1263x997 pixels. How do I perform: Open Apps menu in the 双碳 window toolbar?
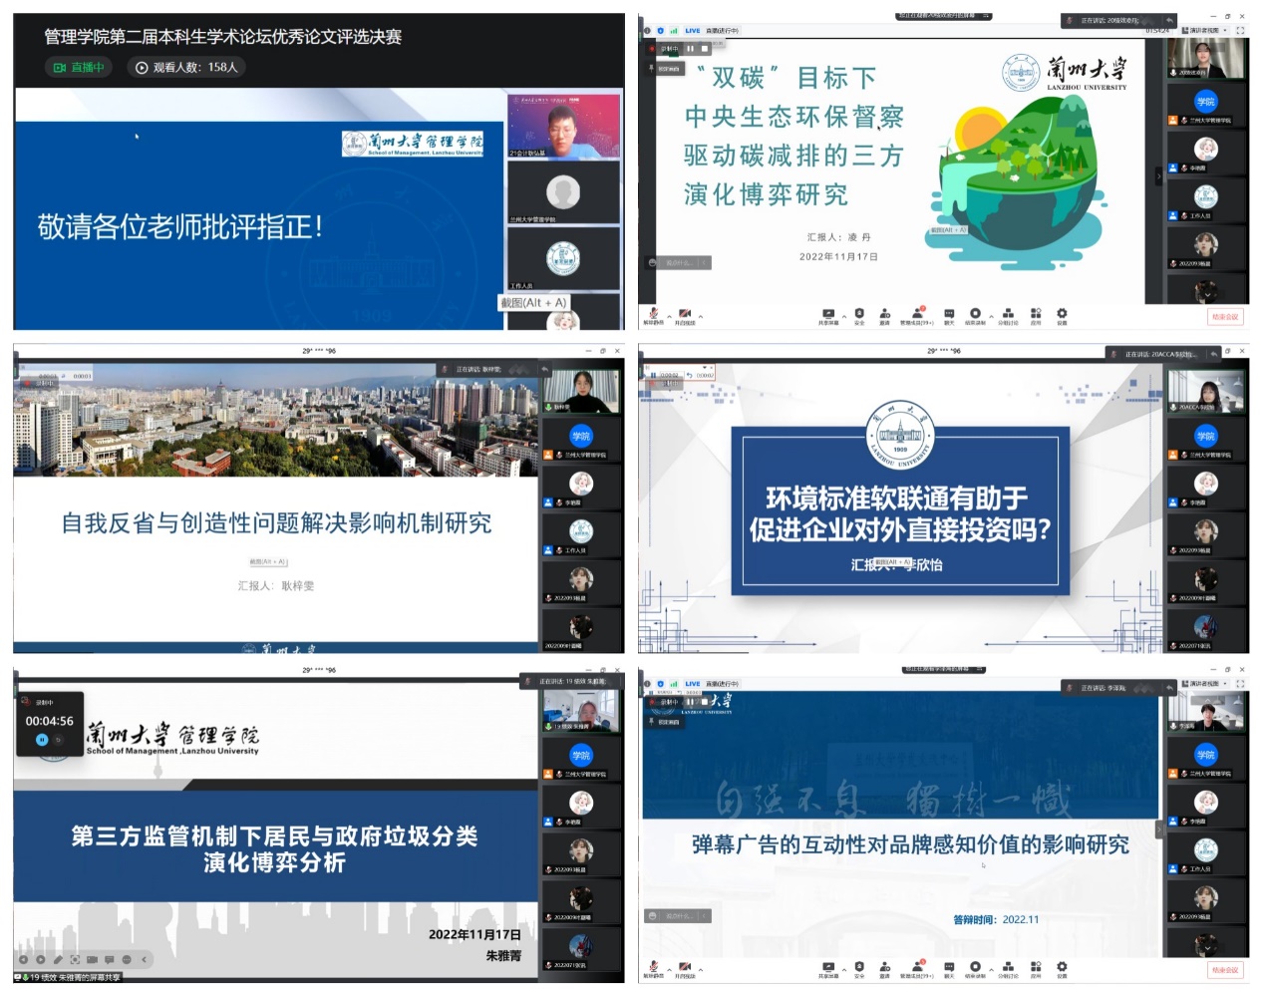(x=1036, y=314)
